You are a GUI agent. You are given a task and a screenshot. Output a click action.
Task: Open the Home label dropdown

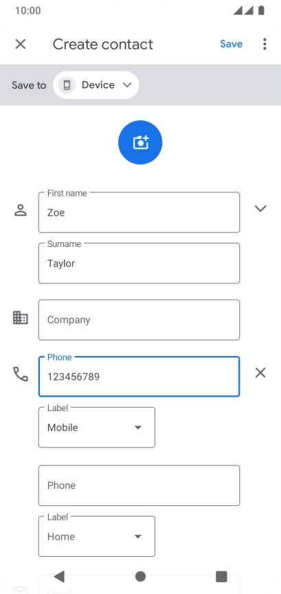point(97,536)
